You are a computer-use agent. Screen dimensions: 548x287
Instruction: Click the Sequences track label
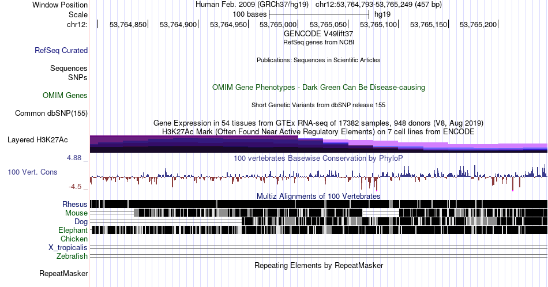(69, 68)
